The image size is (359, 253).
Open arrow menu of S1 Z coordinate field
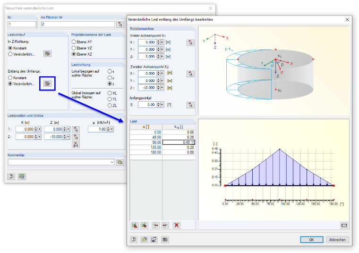(162, 57)
